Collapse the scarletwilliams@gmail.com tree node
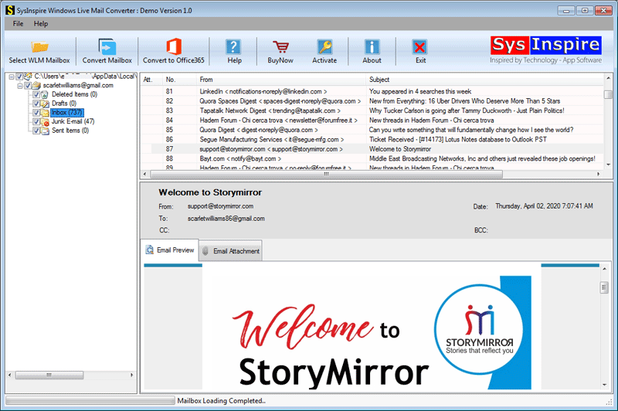 pos(20,86)
